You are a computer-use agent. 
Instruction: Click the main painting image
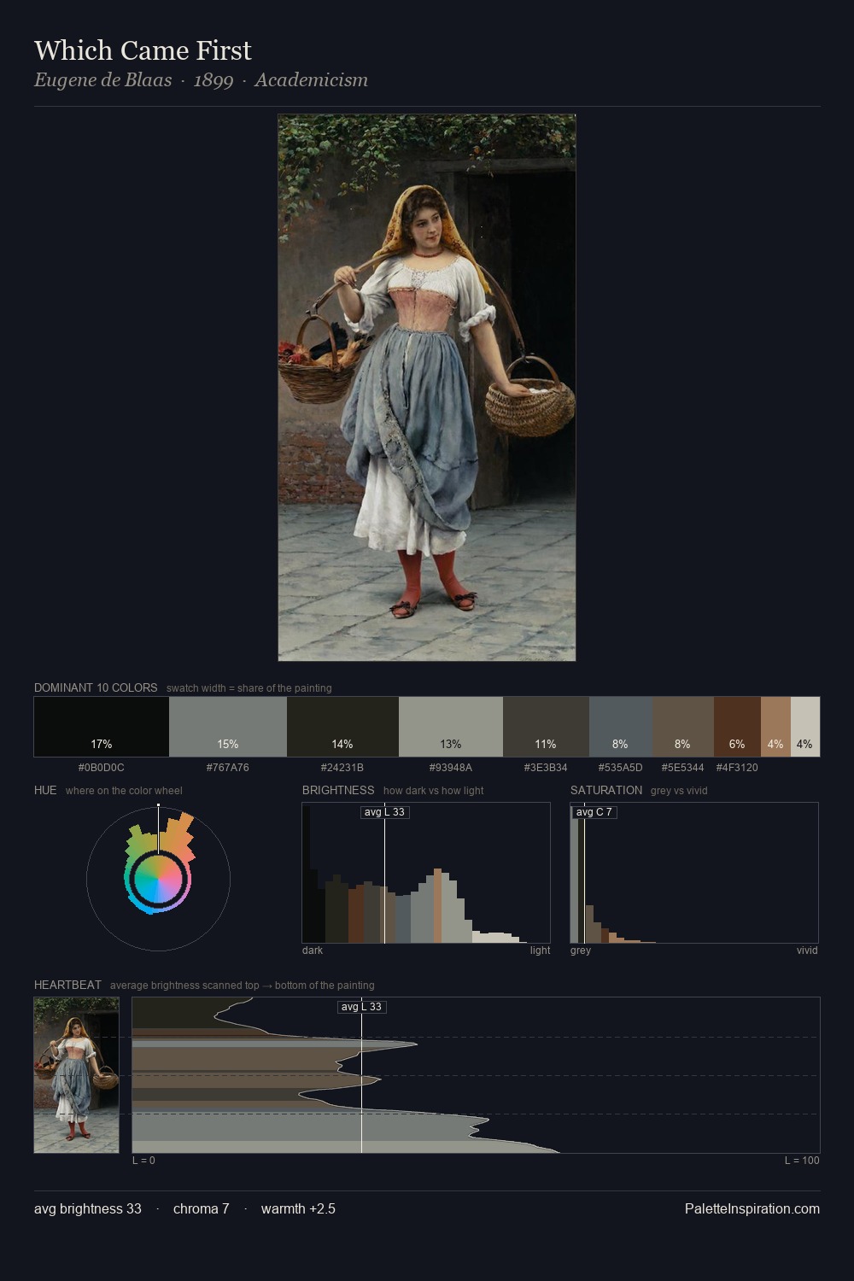427,388
